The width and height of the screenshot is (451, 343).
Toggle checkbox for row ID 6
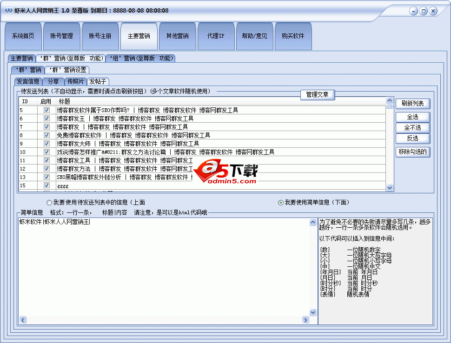coord(46,118)
